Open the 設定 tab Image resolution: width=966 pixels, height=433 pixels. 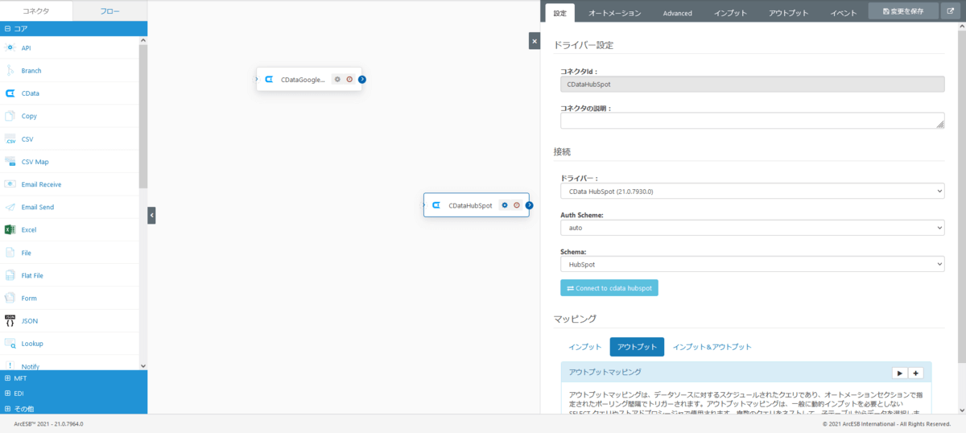click(560, 13)
